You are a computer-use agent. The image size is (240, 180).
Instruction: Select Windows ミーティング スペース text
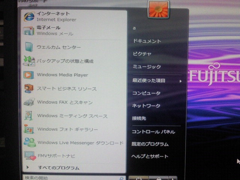[x=72, y=116]
